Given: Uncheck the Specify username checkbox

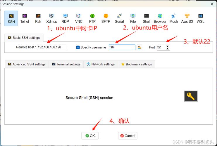Looking at the screenshot, I should pyautogui.click(x=78, y=47).
